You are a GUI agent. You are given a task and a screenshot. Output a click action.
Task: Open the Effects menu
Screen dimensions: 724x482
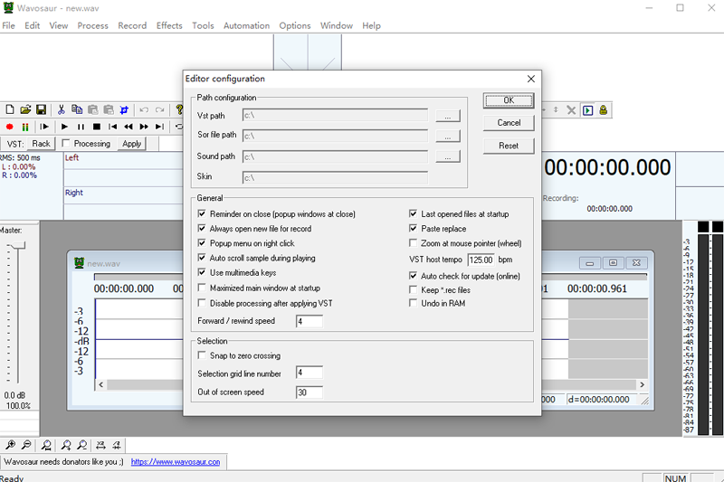[x=169, y=25]
